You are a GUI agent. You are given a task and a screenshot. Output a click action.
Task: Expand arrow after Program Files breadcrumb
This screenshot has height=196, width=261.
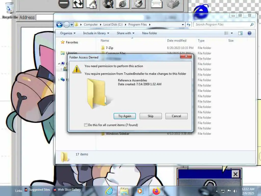click(x=150, y=25)
